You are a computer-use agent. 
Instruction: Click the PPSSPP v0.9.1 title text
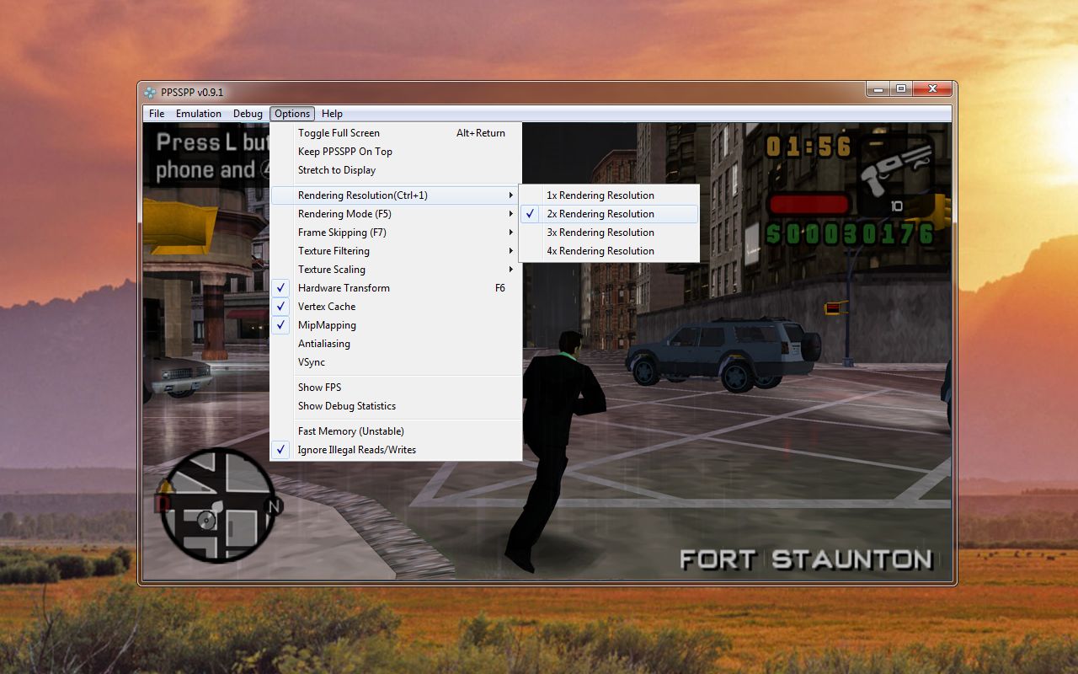click(192, 92)
